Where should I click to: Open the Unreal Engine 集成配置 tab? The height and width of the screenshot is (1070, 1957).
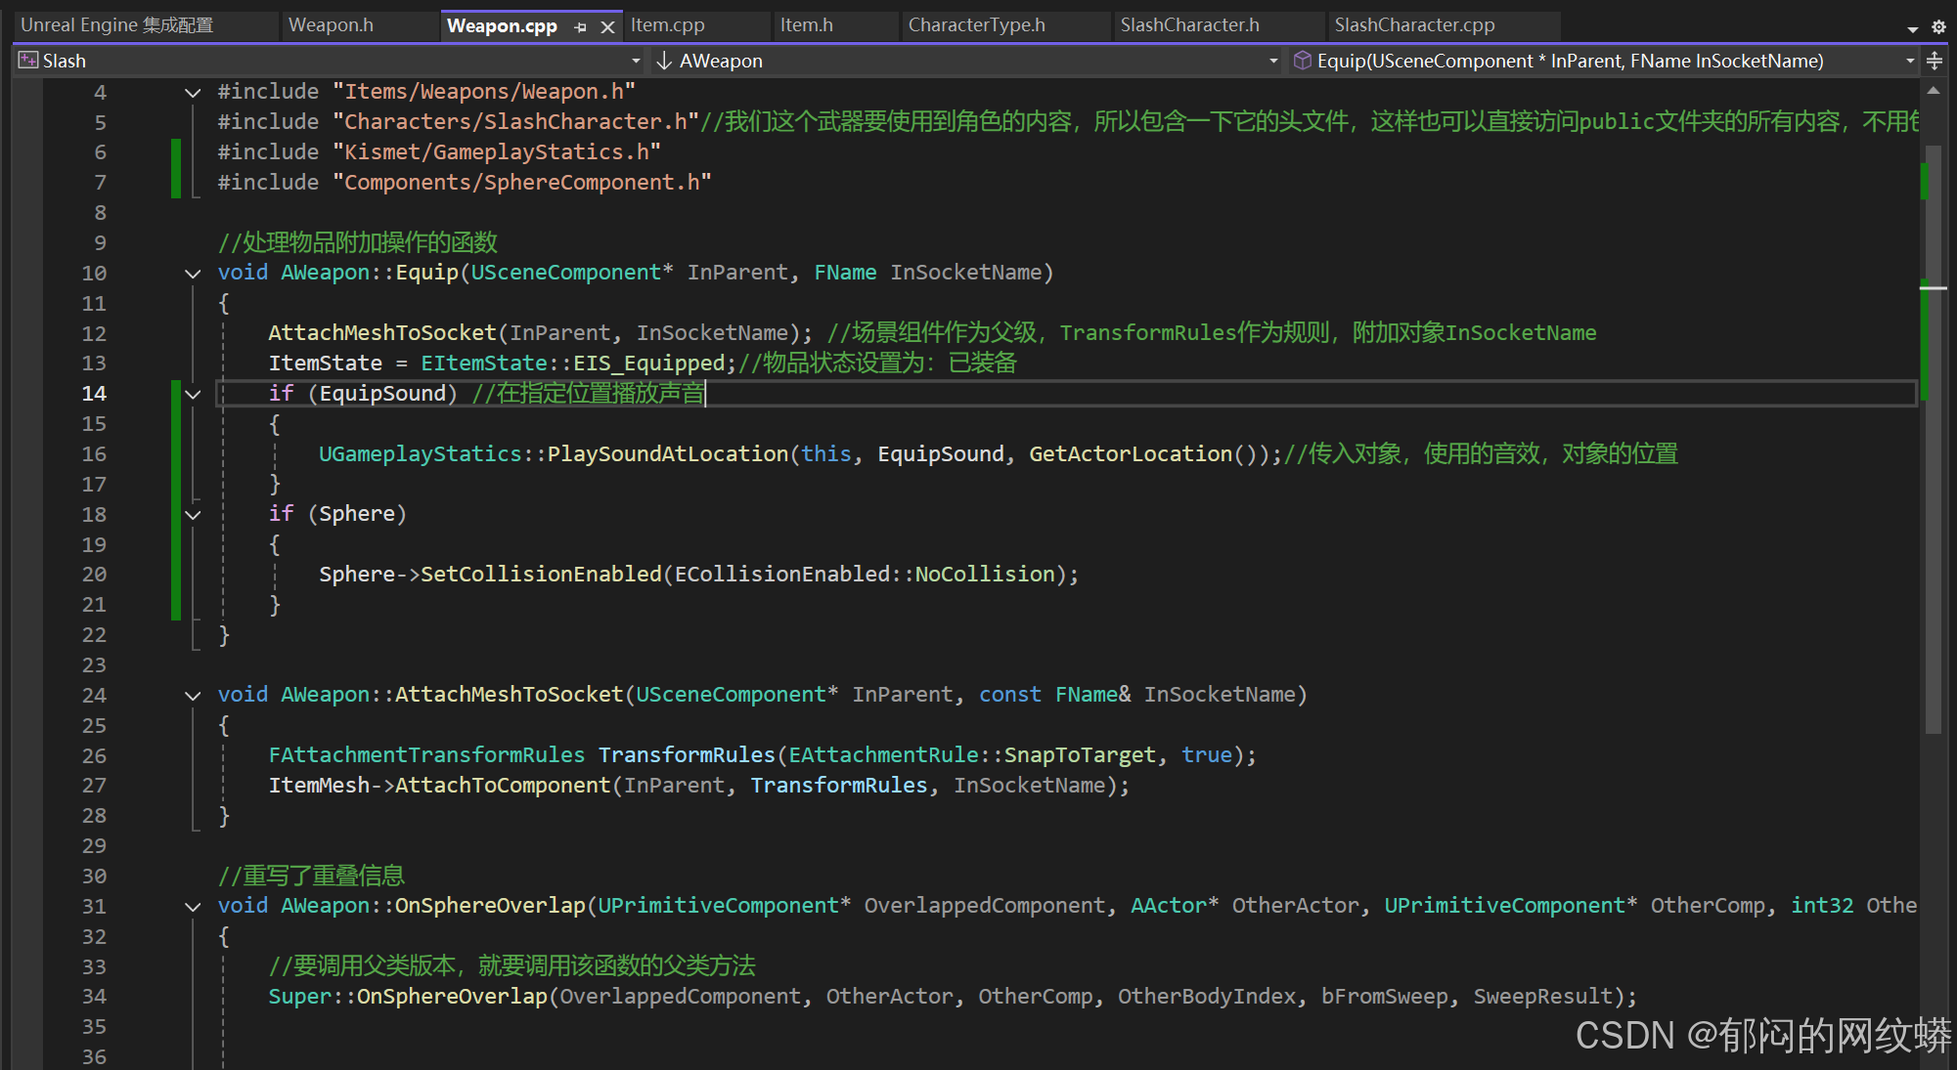coord(117,25)
